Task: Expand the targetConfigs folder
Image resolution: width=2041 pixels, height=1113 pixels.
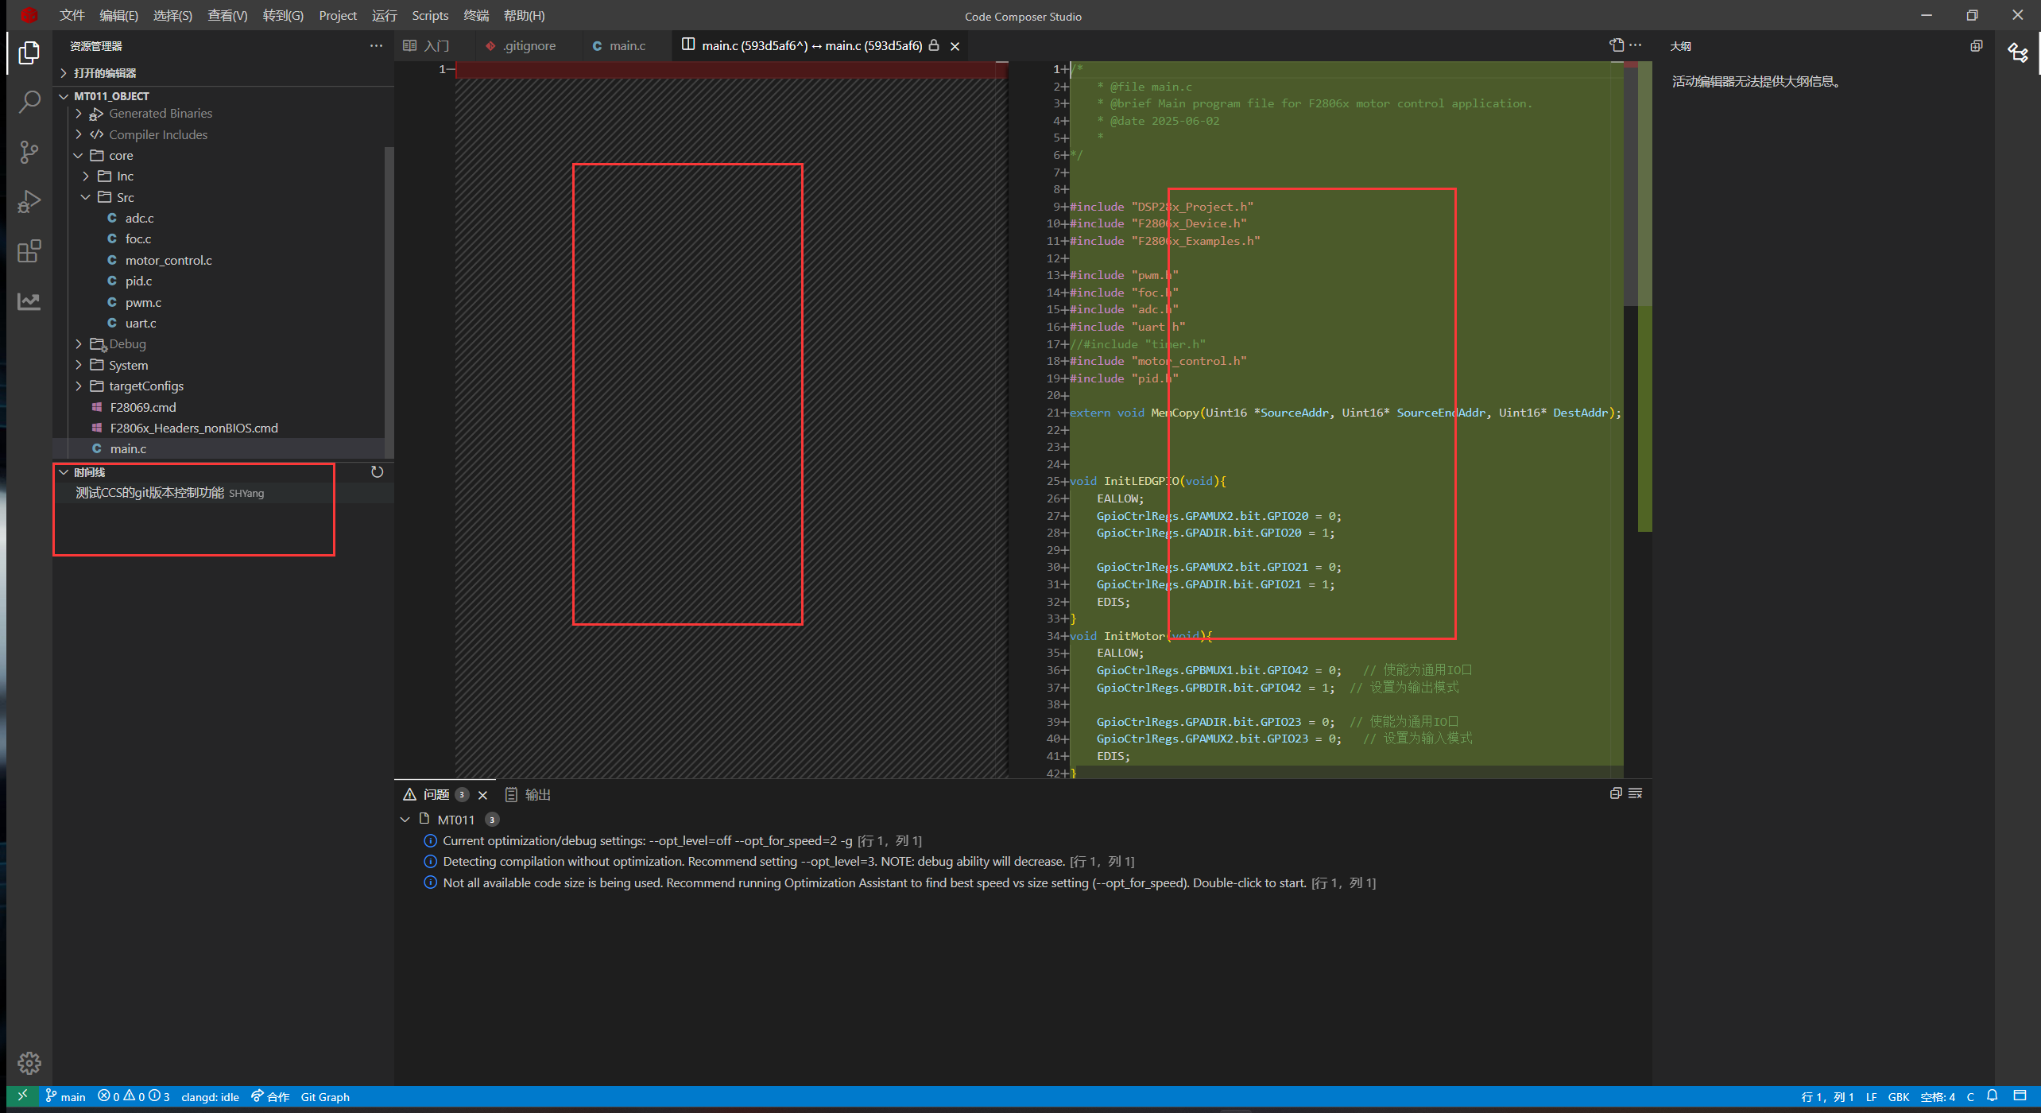Action: [145, 386]
